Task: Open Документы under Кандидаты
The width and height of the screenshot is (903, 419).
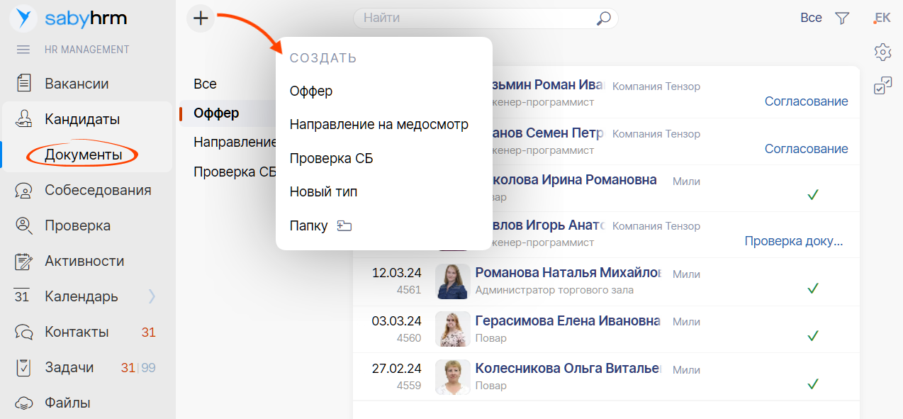Action: point(83,155)
